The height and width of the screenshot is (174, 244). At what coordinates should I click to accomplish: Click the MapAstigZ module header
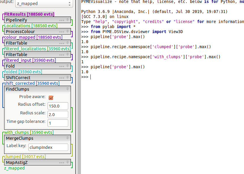38,162
